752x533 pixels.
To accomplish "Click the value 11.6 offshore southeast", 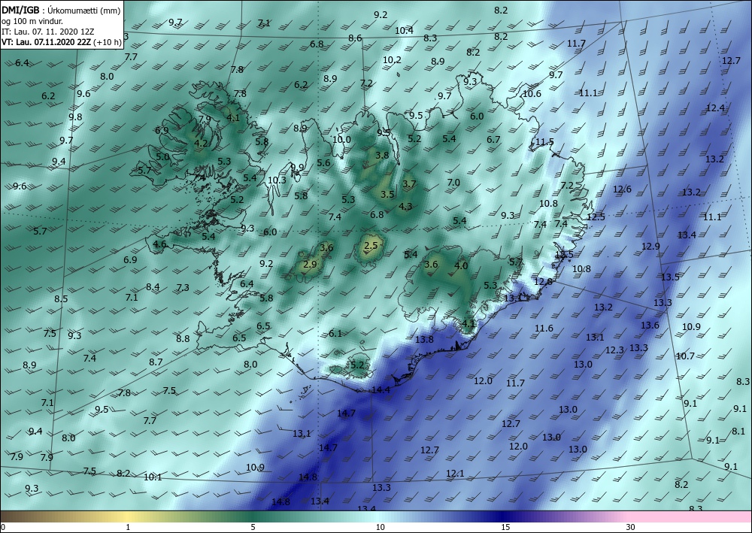I will [x=544, y=329].
